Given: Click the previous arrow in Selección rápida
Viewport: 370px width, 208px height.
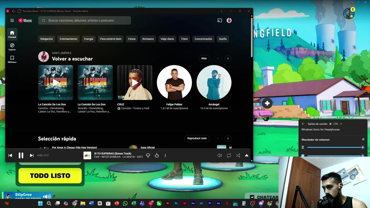Looking at the screenshot, I should [x=218, y=138].
